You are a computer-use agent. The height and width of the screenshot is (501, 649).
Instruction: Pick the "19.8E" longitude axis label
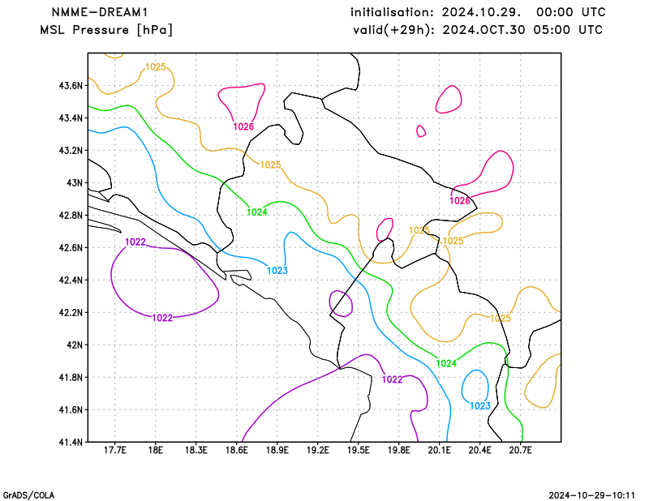[398, 451]
